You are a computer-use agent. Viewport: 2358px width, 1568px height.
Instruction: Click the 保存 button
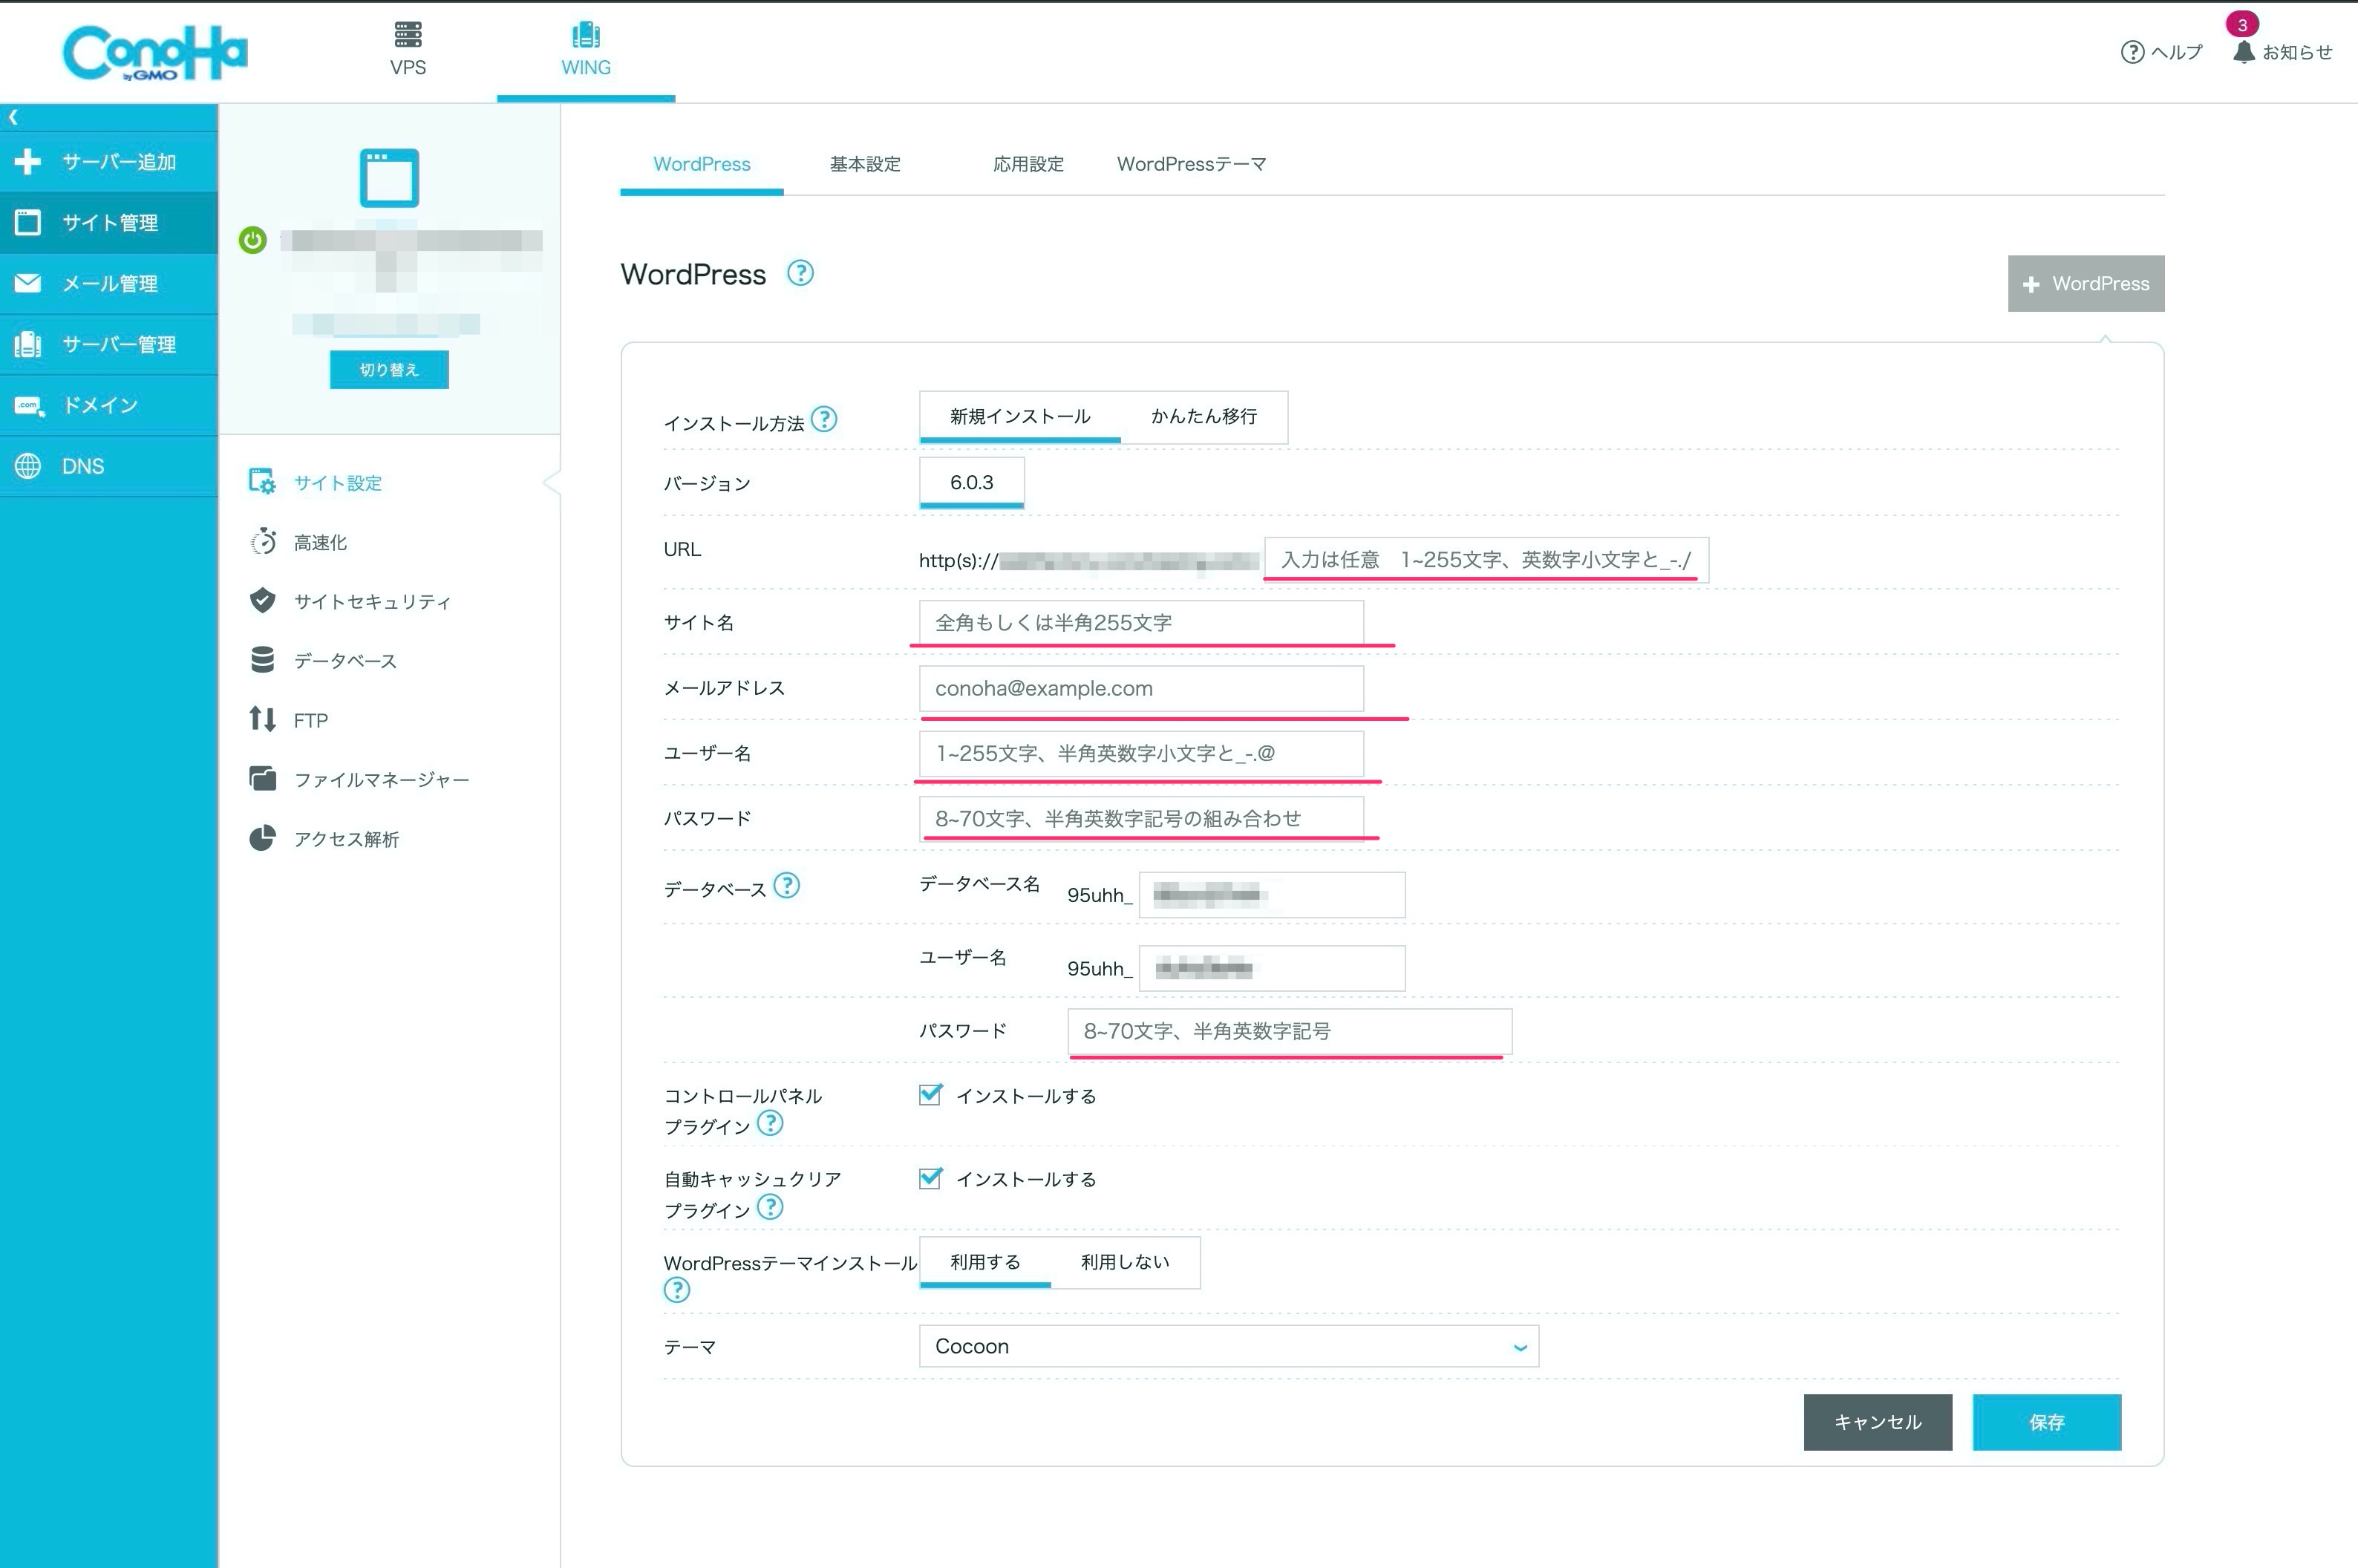[2047, 1422]
